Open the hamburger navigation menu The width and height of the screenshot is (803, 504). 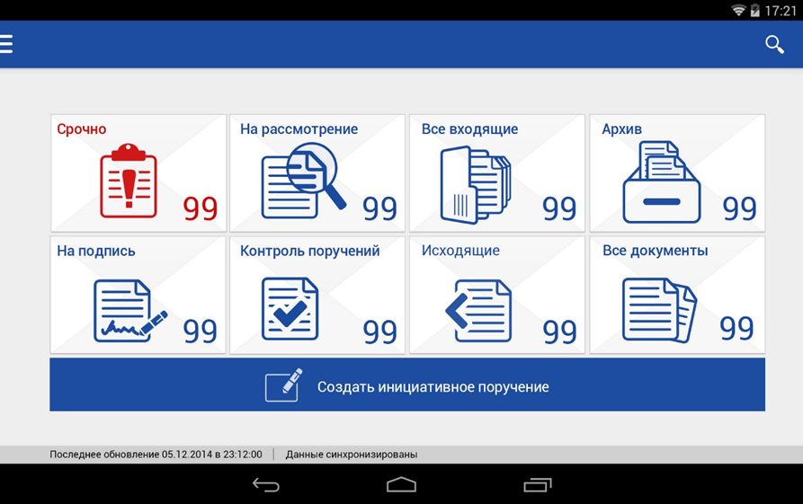pos(6,44)
